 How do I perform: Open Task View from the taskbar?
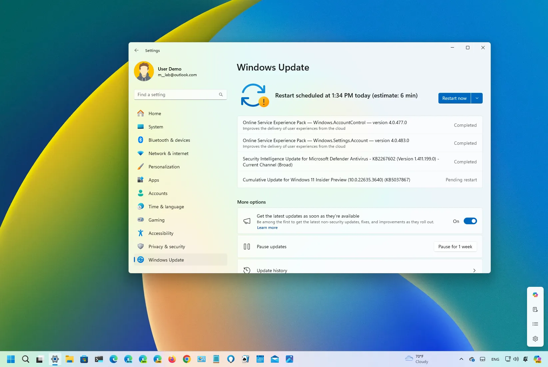pyautogui.click(x=40, y=359)
